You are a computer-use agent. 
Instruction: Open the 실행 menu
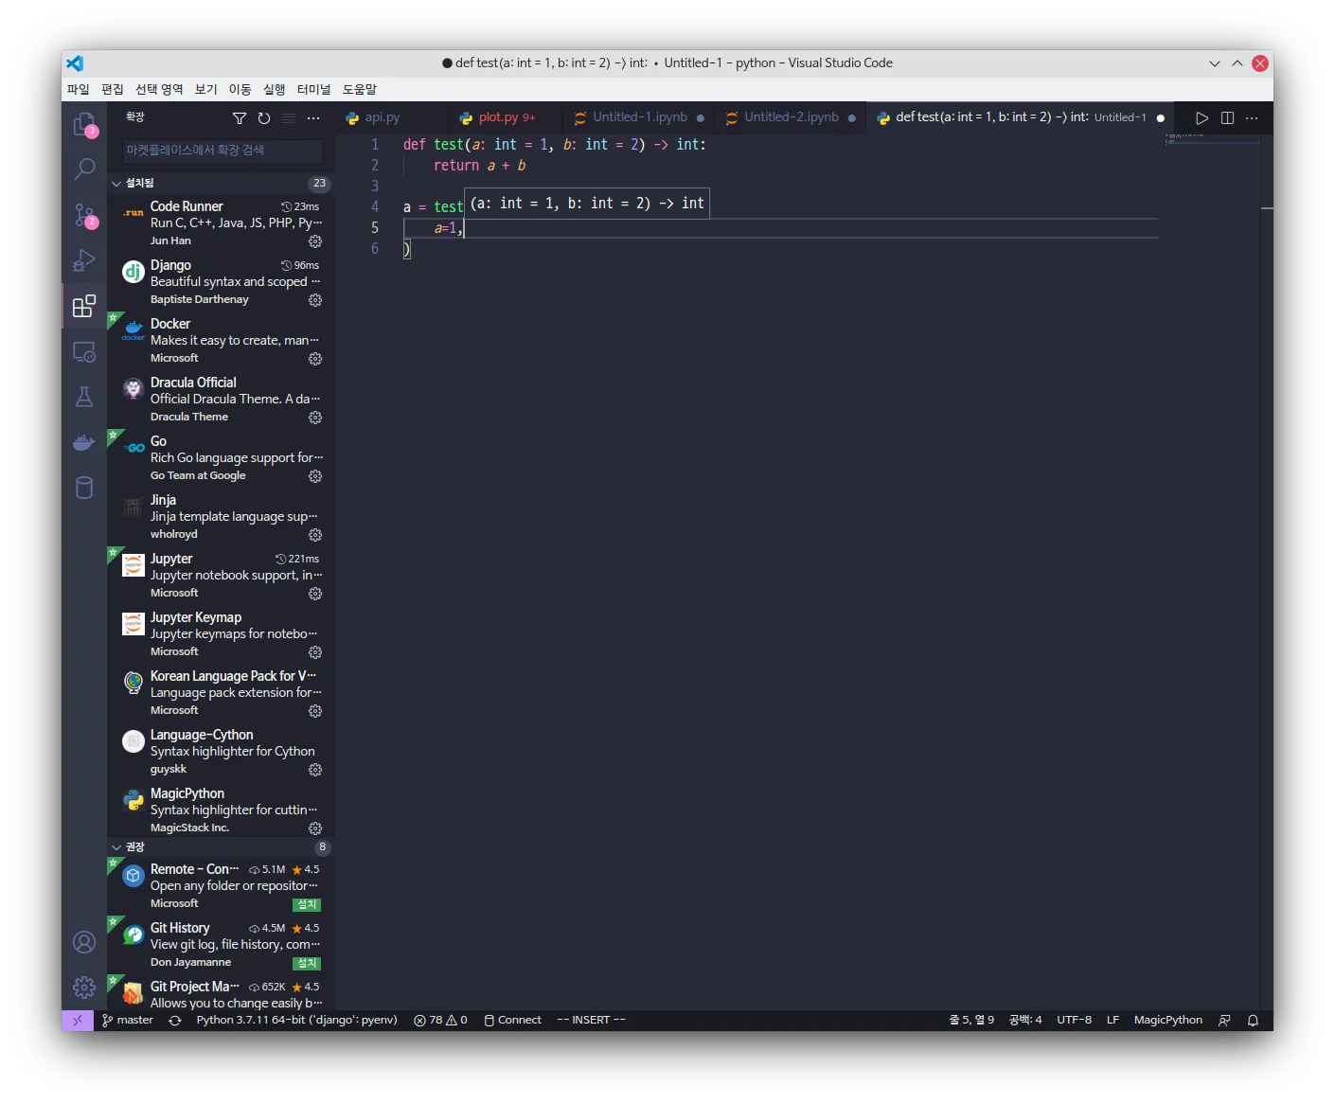point(274,89)
